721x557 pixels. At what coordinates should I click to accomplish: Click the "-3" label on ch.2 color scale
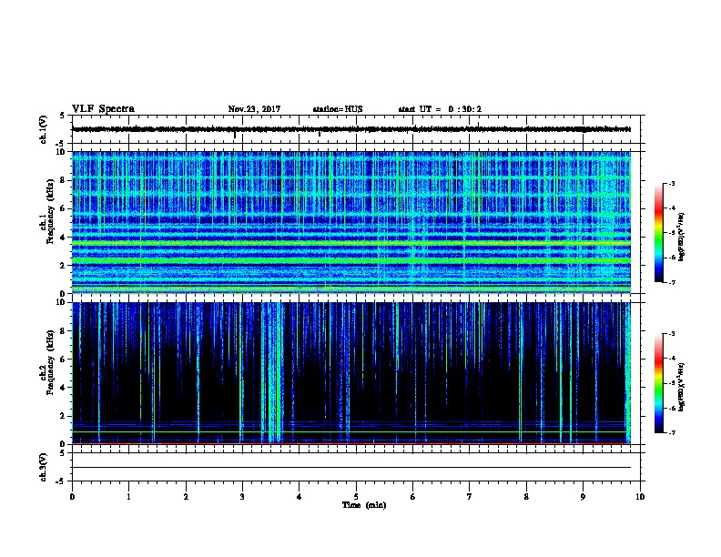[x=672, y=334]
